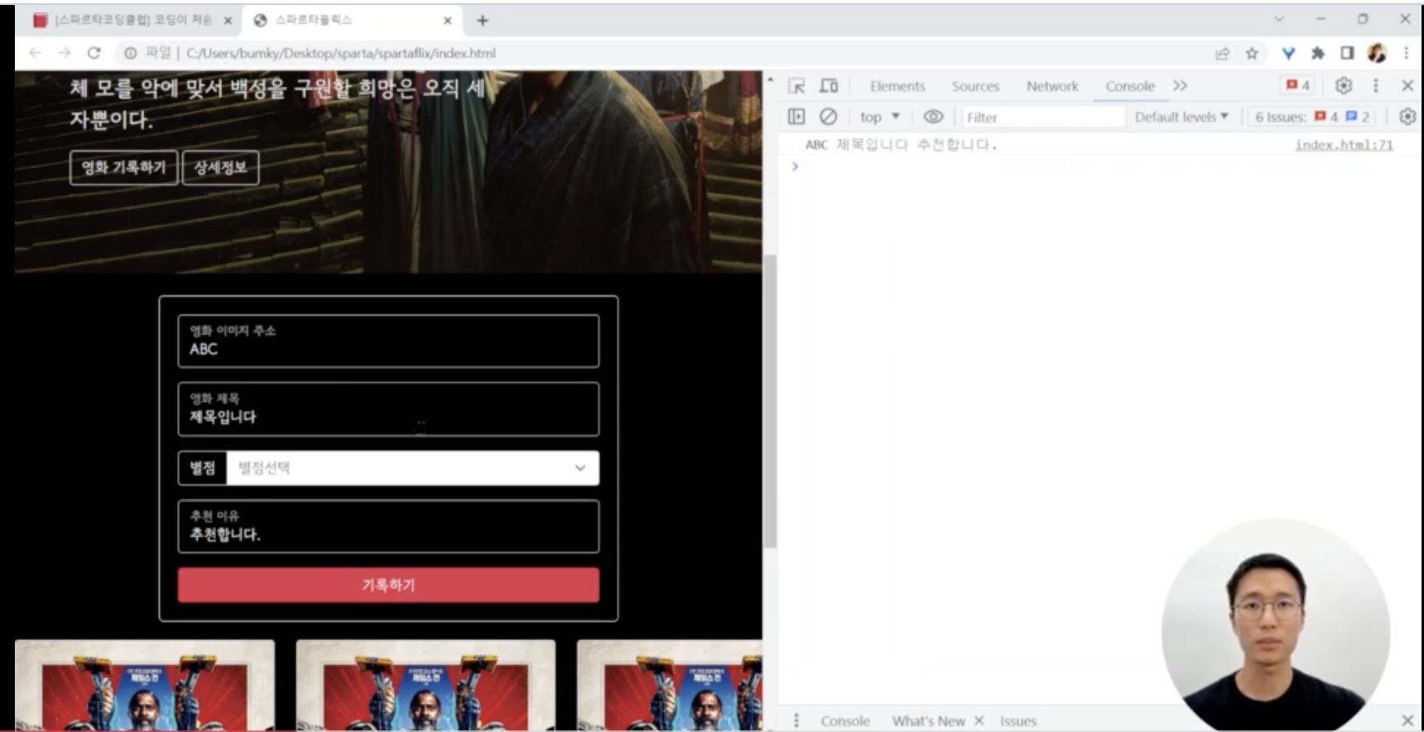This screenshot has width=1424, height=732.
Task: Click the 상세정보 button
Action: coord(220,167)
